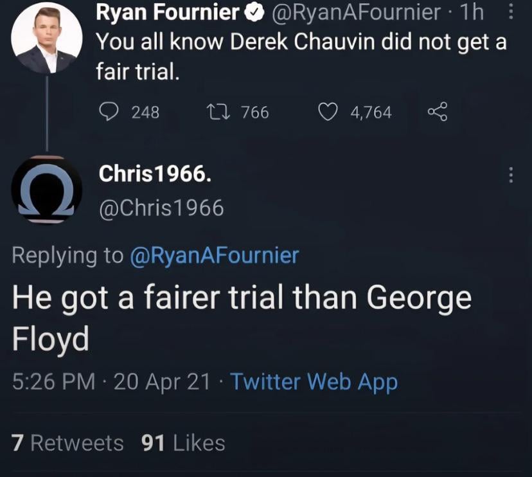Screen dimensions: 532x477
Task: Open the @Chris1966 handle
Action: tap(161, 208)
